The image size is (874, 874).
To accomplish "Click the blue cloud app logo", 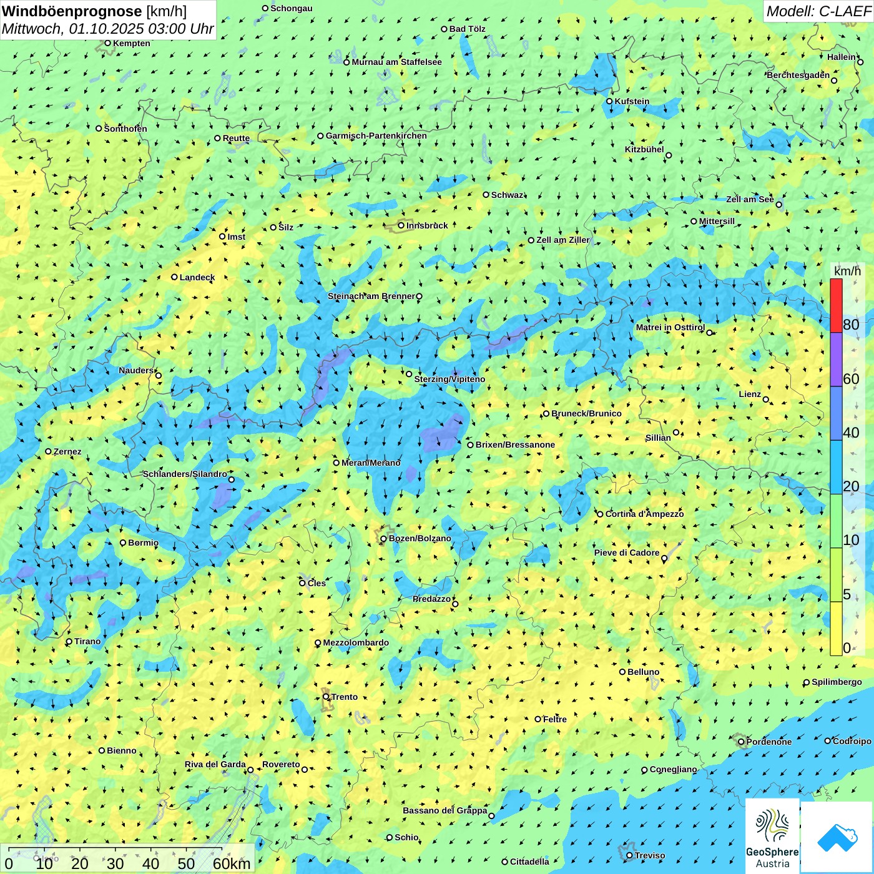I will [837, 837].
